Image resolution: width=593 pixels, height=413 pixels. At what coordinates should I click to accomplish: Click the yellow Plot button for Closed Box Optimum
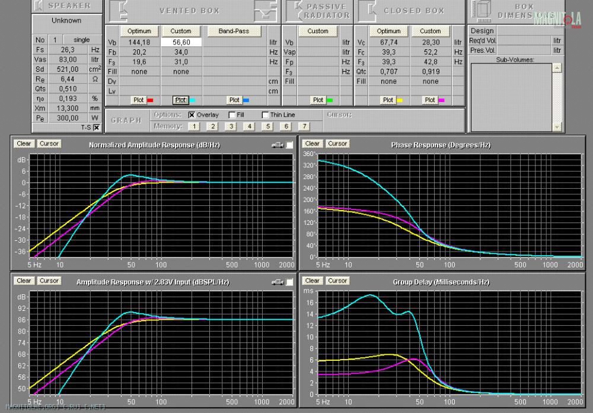388,100
